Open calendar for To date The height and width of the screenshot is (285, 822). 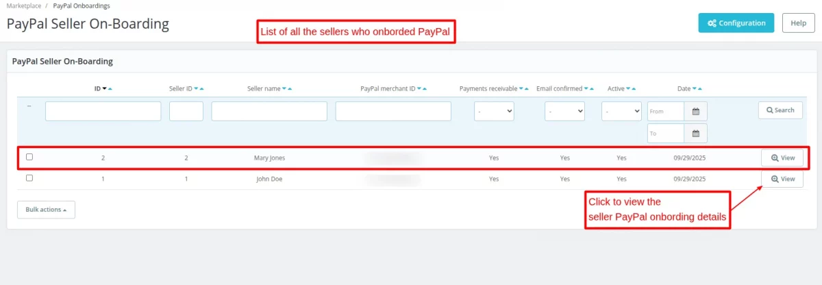[x=696, y=133]
